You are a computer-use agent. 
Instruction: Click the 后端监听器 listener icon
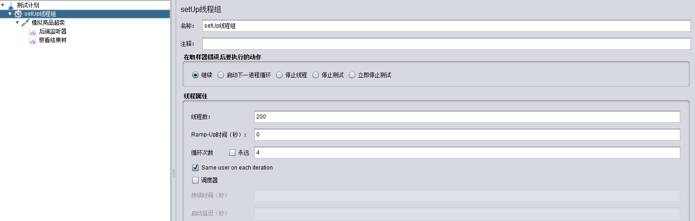[33, 32]
